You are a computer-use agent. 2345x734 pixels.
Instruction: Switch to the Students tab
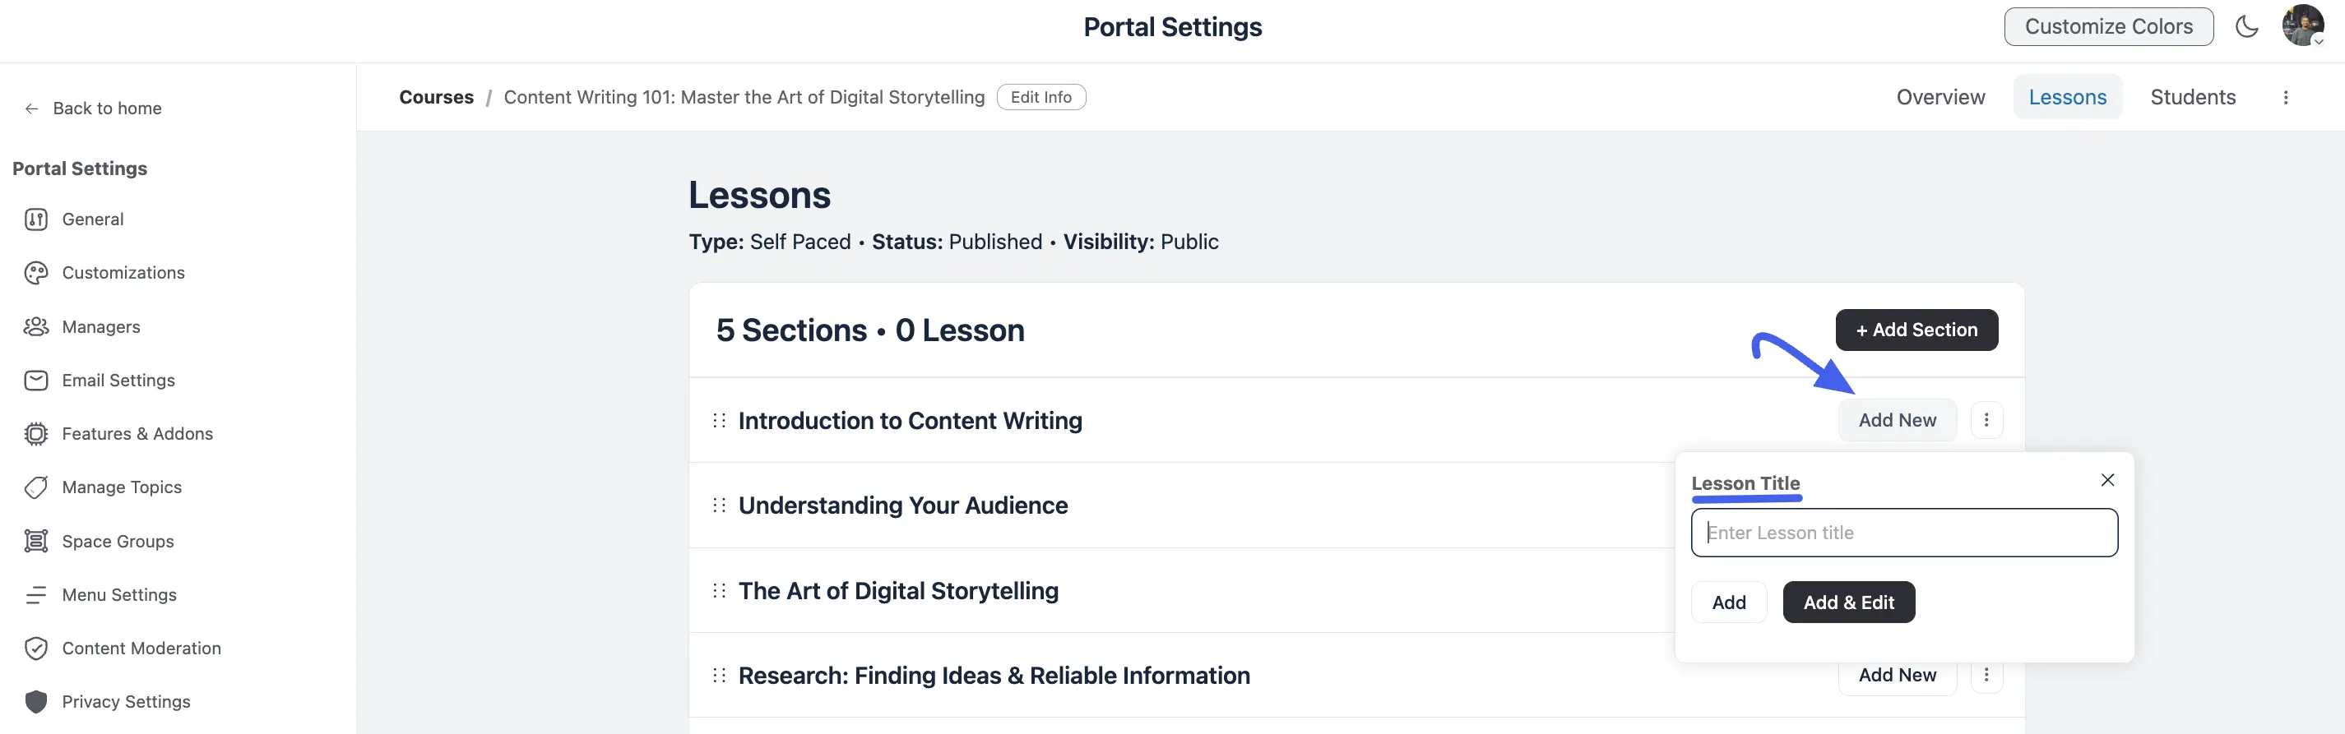pos(2193,97)
